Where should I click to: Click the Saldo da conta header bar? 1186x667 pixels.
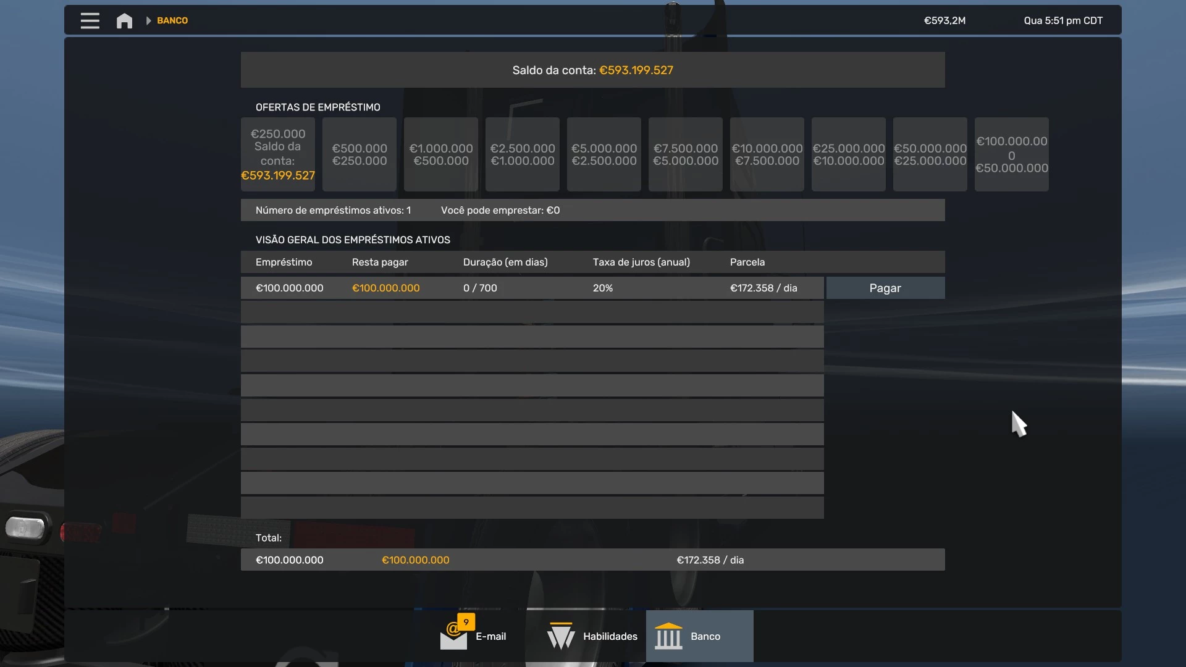592,70
